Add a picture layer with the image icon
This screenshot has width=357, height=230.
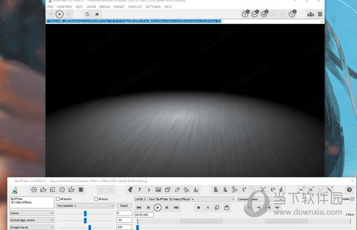tap(158, 190)
